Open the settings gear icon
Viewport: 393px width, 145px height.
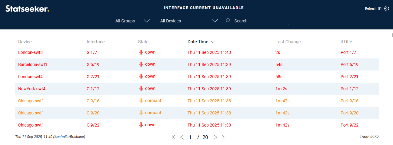[386, 8]
